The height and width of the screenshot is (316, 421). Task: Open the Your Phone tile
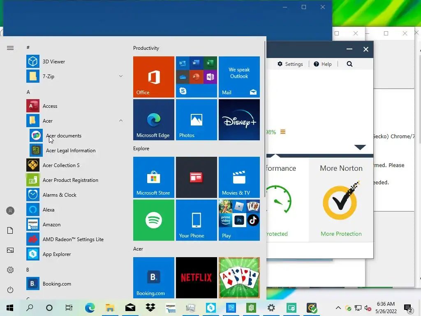coord(197,220)
